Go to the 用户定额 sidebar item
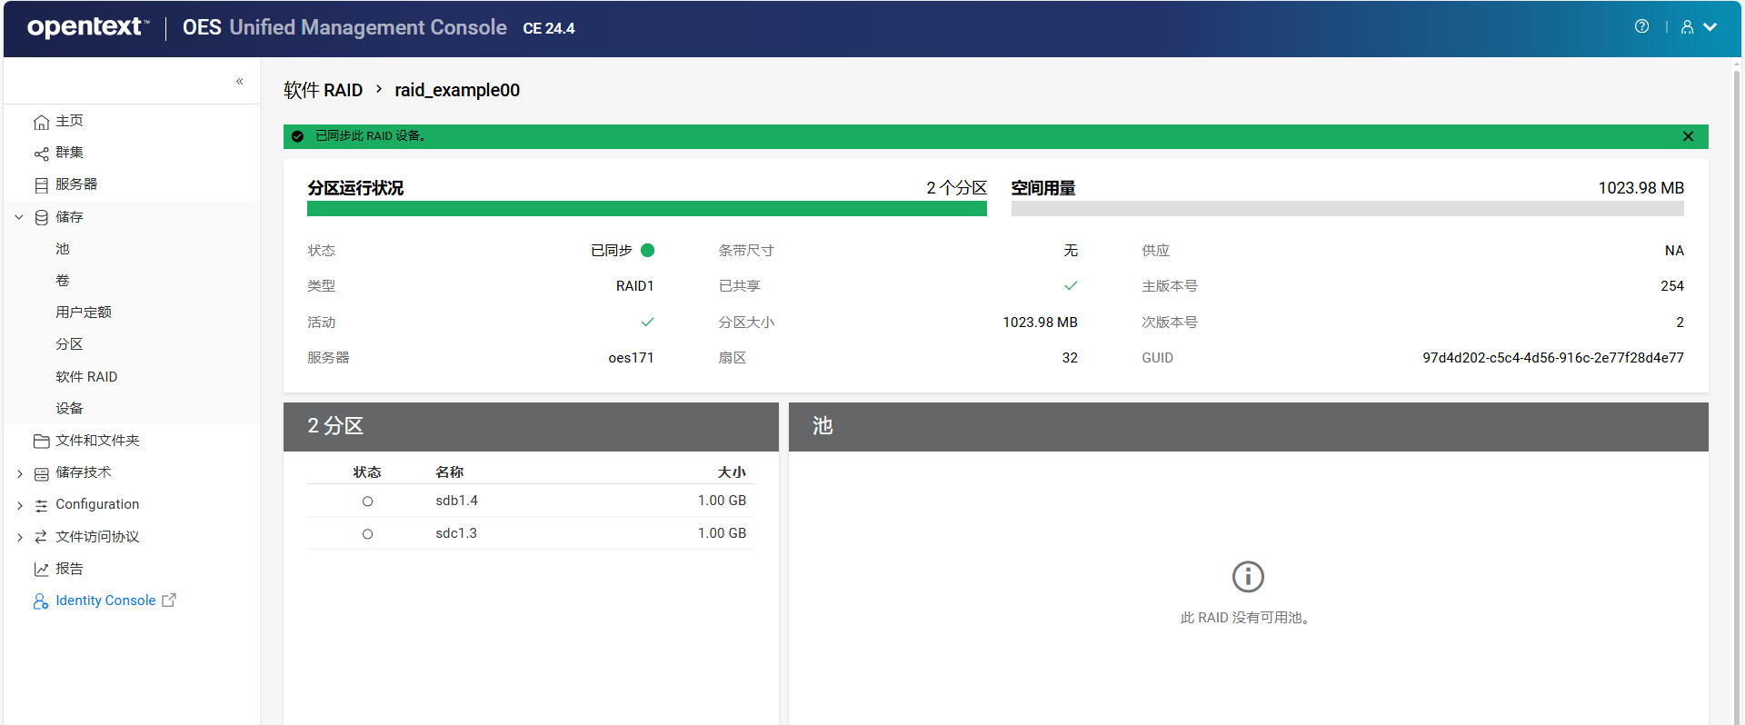1745x725 pixels. coord(84,313)
